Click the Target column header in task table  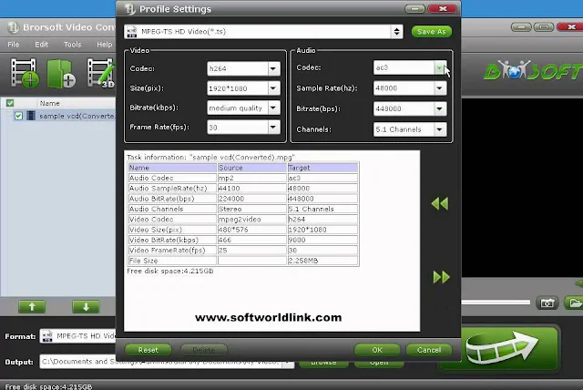[x=322, y=168]
